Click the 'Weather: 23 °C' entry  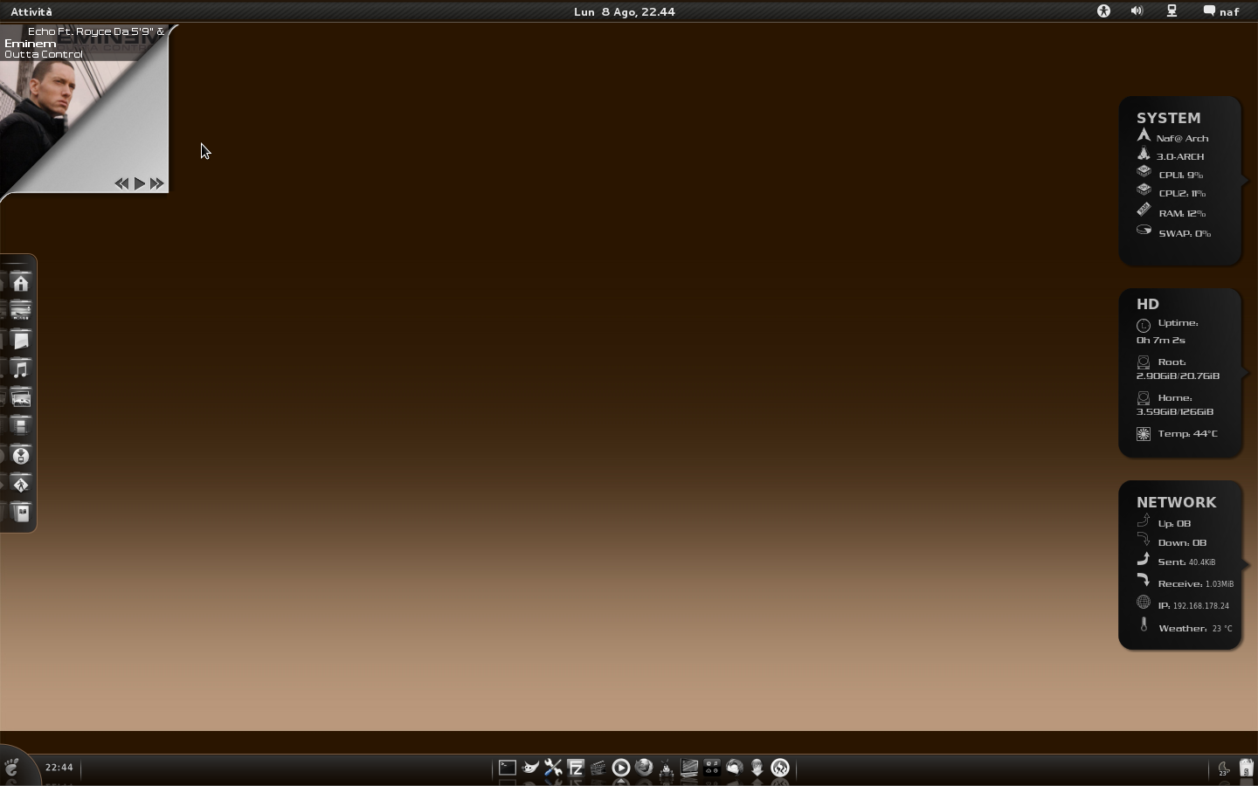click(1195, 628)
